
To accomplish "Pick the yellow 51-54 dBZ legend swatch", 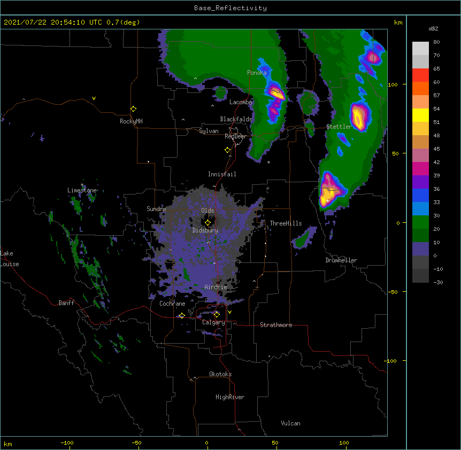I will tap(420, 115).
